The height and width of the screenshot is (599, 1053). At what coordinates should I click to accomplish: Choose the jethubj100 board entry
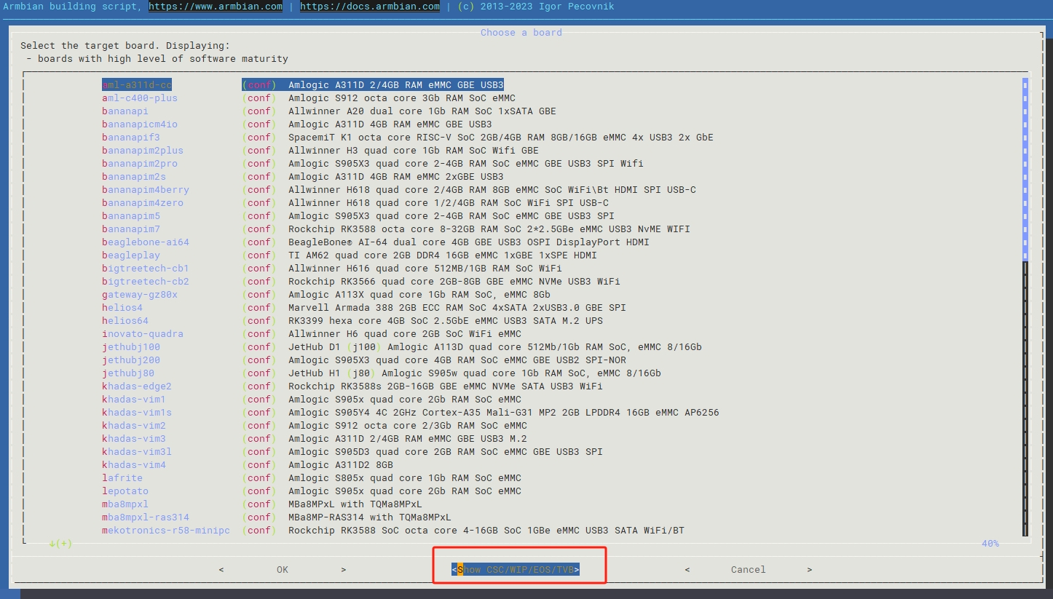tap(131, 347)
